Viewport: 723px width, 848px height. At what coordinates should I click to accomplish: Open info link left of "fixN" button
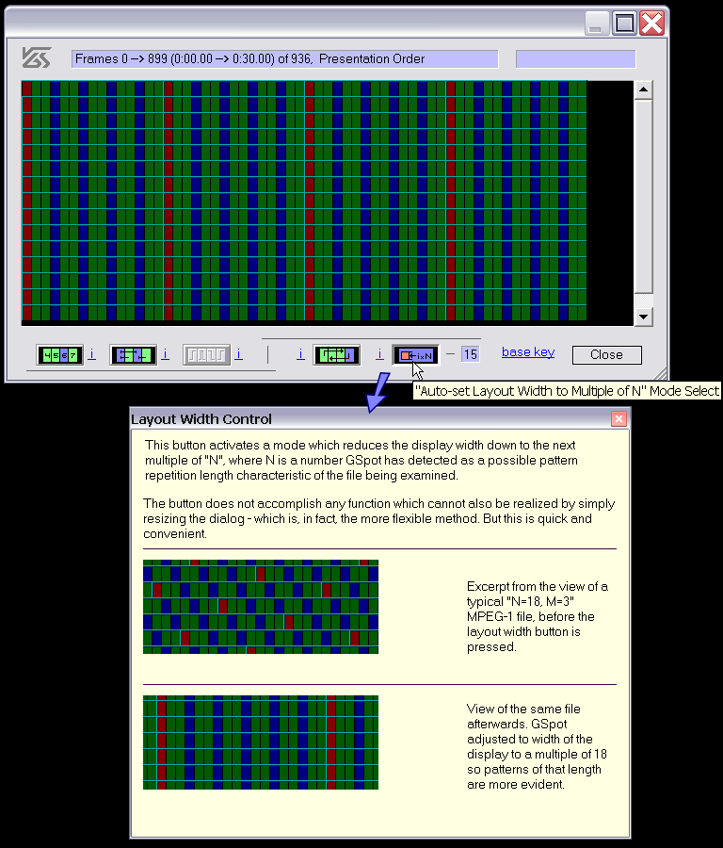pyautogui.click(x=379, y=355)
